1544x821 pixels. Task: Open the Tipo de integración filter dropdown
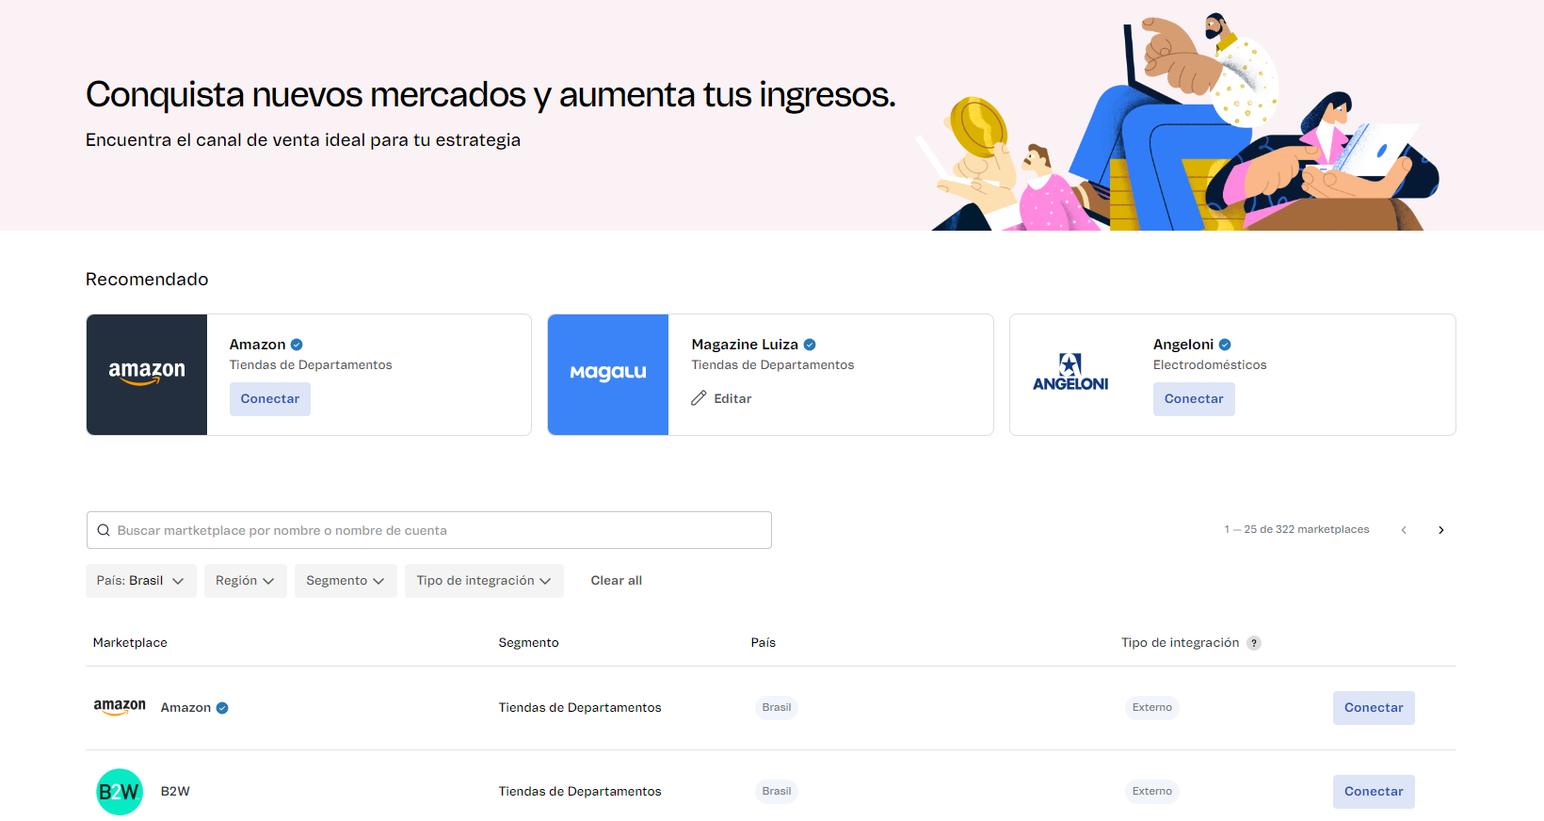(484, 581)
